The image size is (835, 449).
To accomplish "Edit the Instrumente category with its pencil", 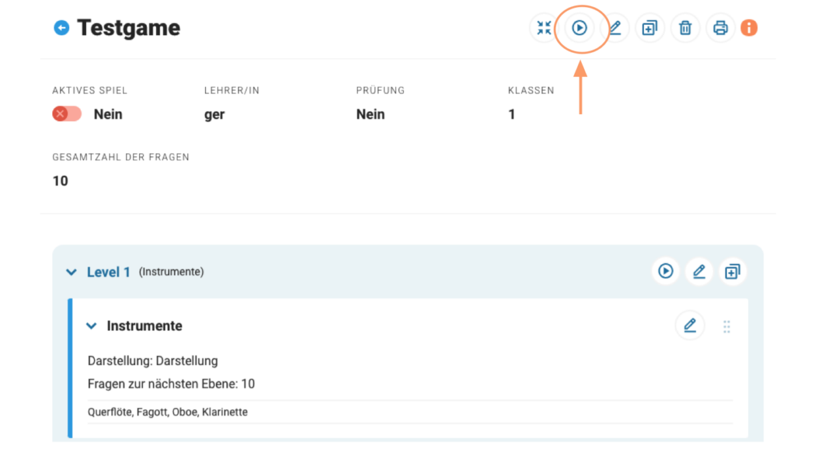I will (690, 325).
